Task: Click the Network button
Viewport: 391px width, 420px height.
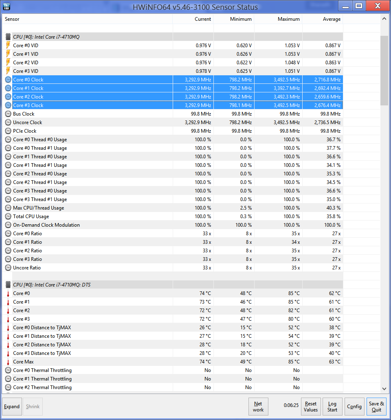Action: coord(258,407)
